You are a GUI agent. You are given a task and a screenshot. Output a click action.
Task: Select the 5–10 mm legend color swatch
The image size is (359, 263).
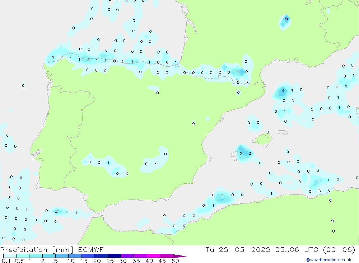point(62,256)
